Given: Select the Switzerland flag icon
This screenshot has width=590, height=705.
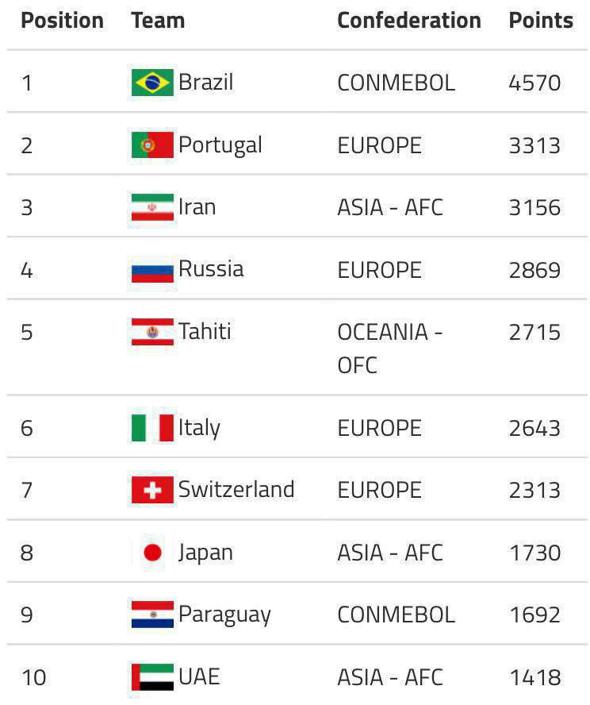Looking at the screenshot, I should (x=152, y=490).
